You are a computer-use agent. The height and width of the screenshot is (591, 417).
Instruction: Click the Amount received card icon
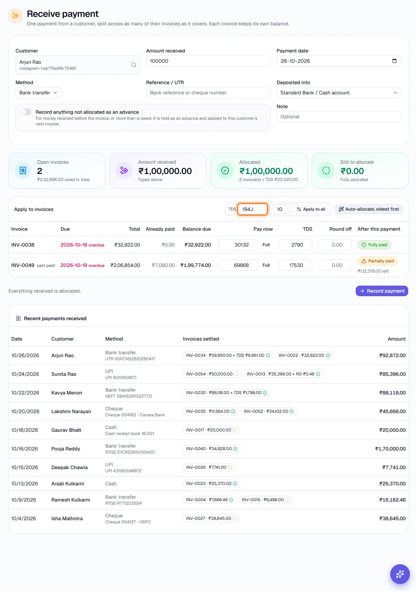click(x=124, y=171)
